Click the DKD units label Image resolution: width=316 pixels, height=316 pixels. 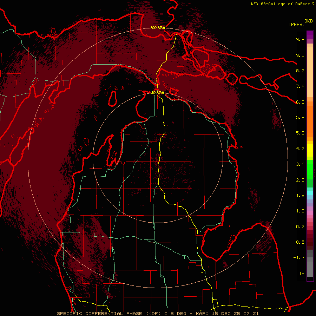click(309, 21)
